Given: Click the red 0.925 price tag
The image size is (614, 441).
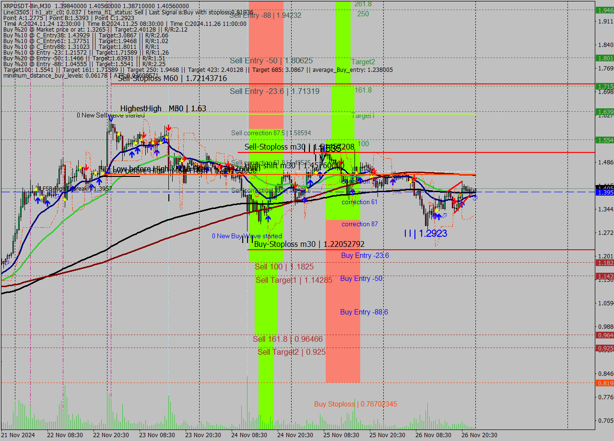Looking at the screenshot, I should [605, 348].
